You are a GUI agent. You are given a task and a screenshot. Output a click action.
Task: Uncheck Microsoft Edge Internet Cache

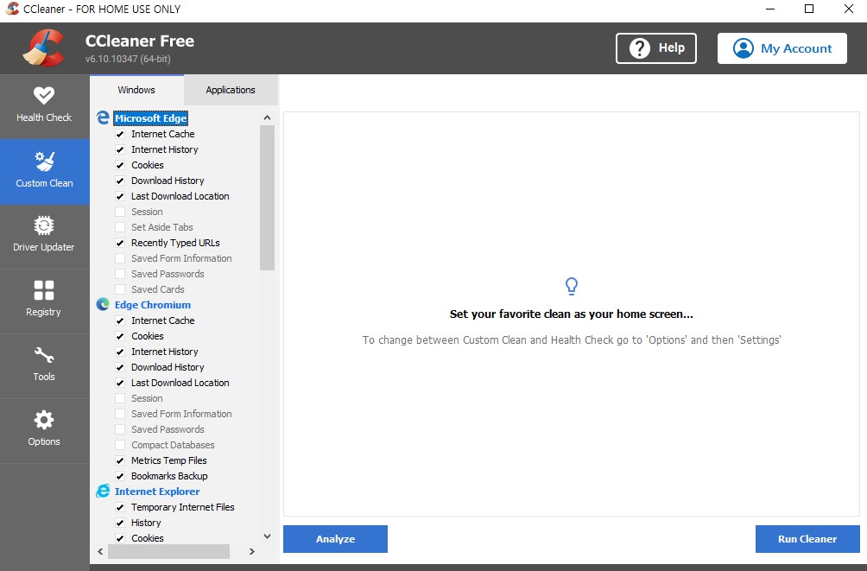click(120, 134)
